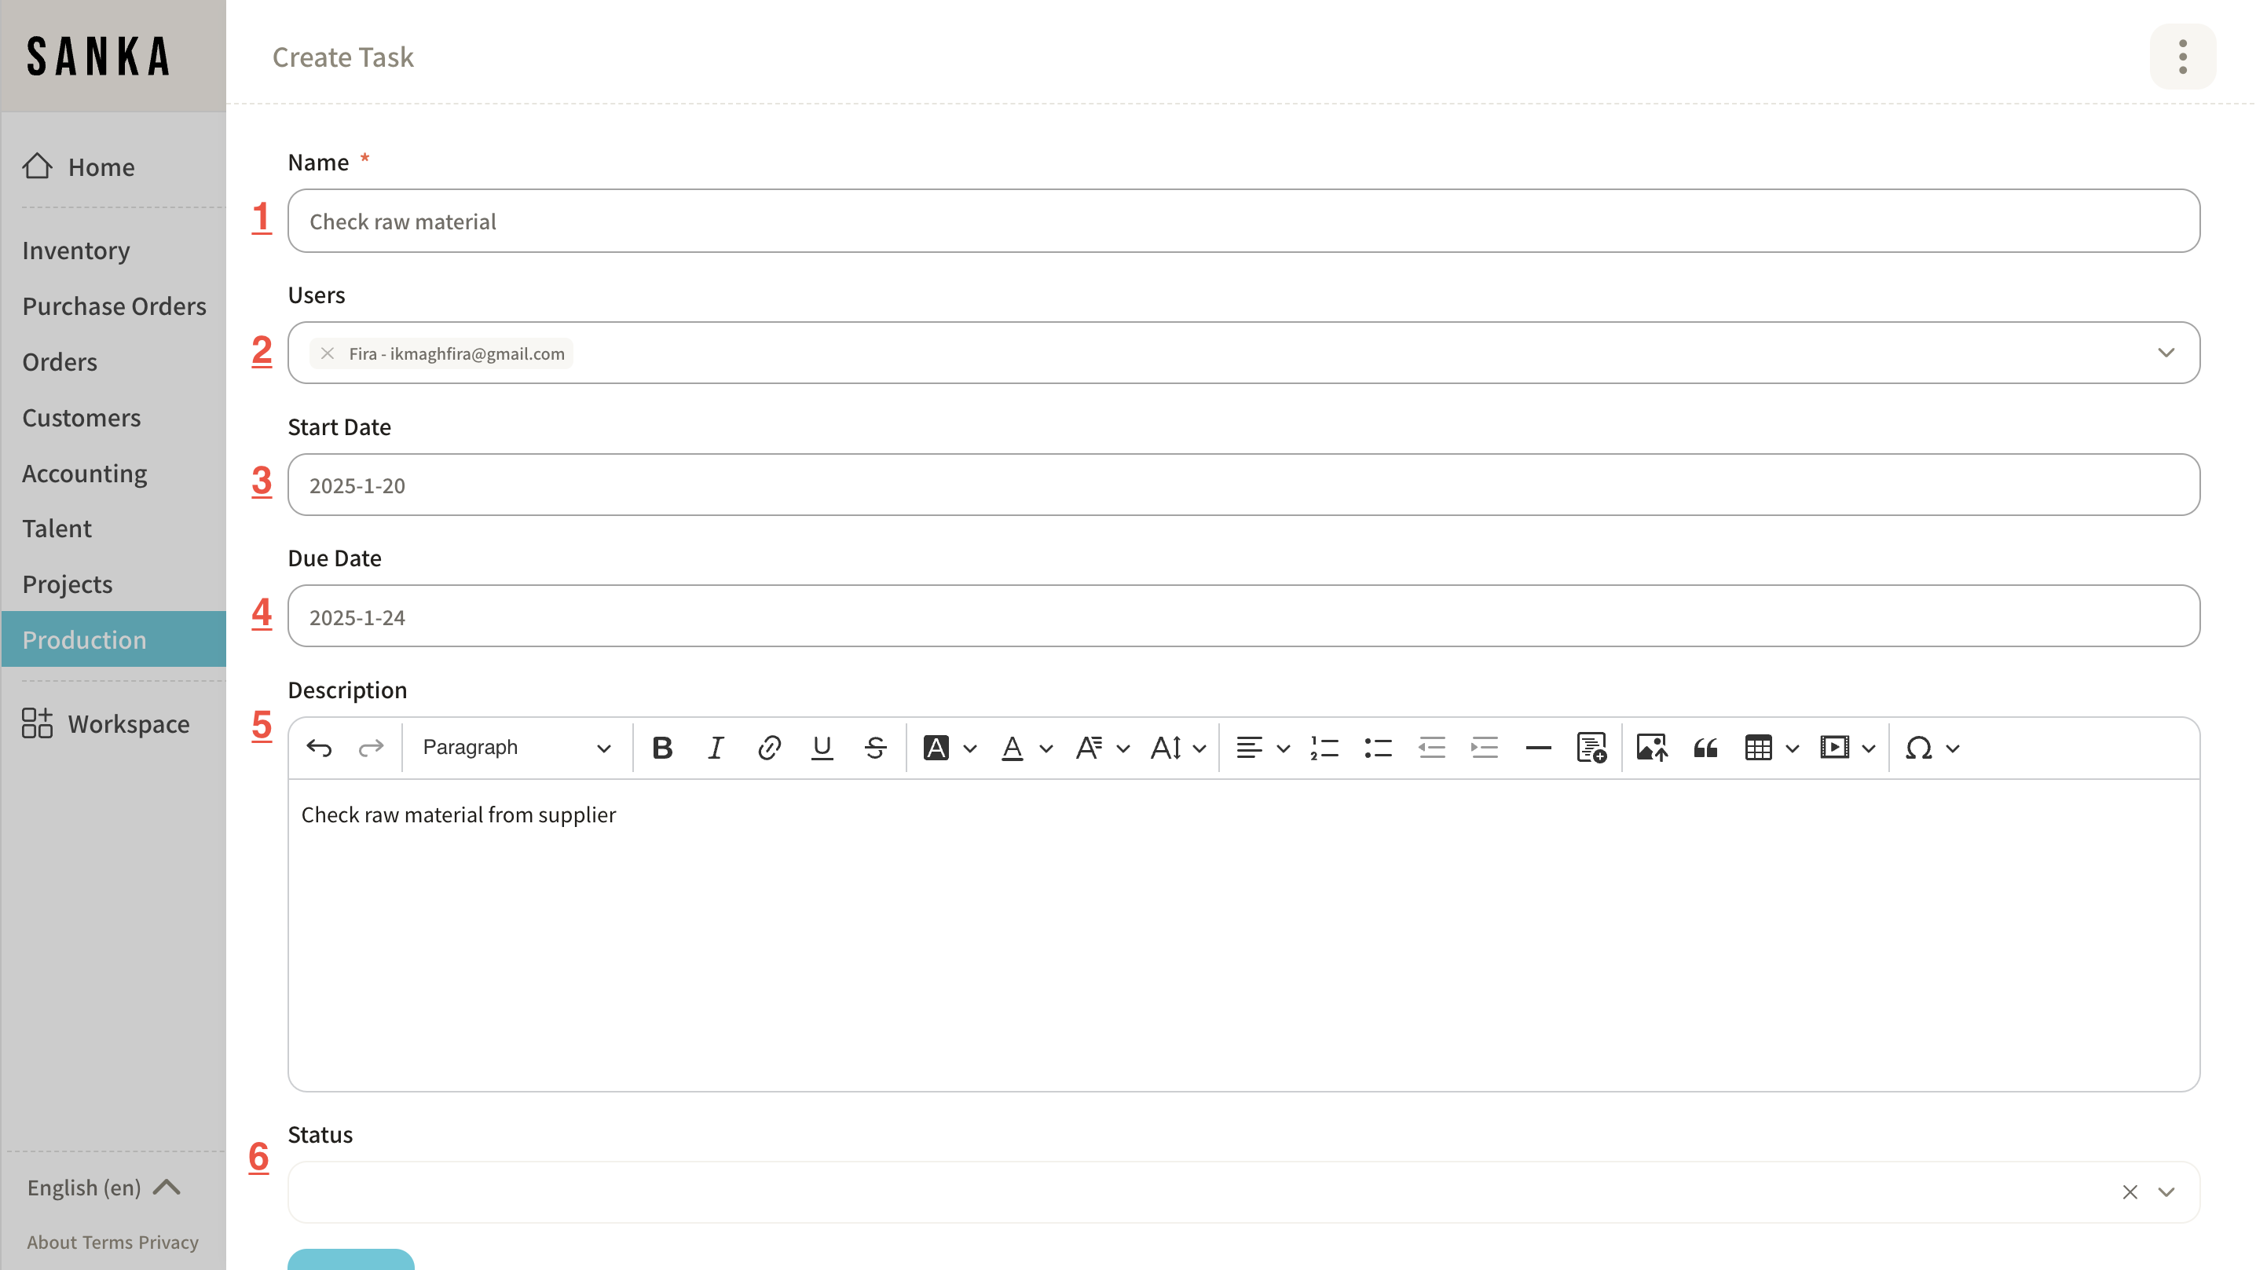Insert a horizontal line
The image size is (2256, 1270).
[x=1538, y=748]
